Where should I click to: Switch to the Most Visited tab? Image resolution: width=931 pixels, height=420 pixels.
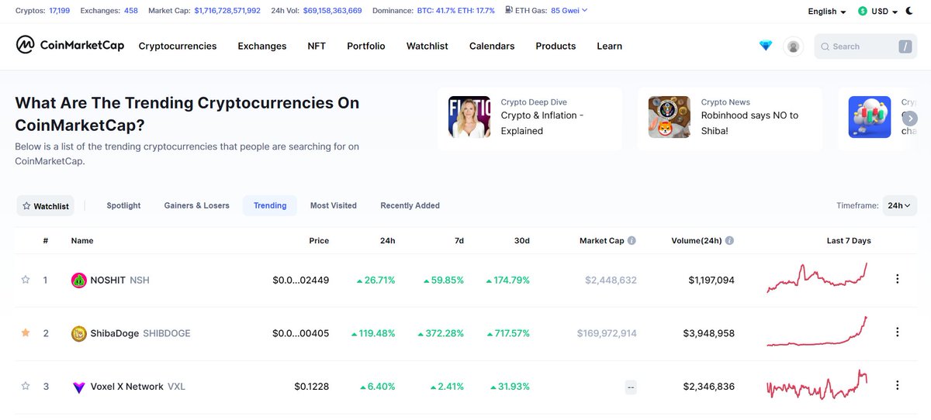334,205
